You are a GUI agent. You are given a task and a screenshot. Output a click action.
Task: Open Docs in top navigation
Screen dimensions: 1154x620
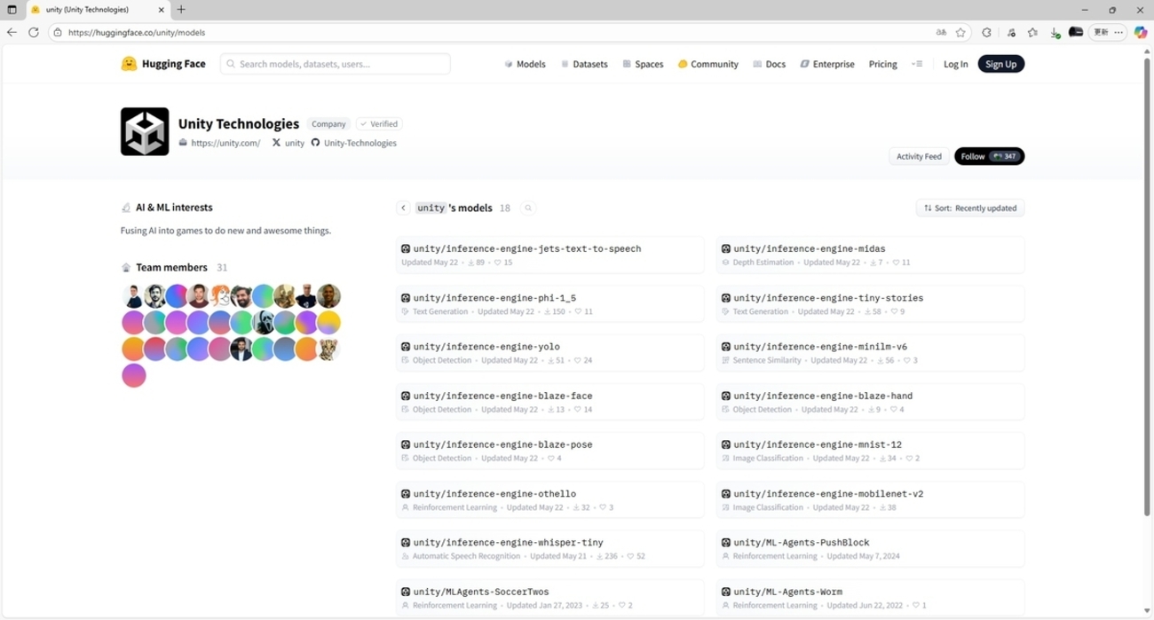[769, 64]
